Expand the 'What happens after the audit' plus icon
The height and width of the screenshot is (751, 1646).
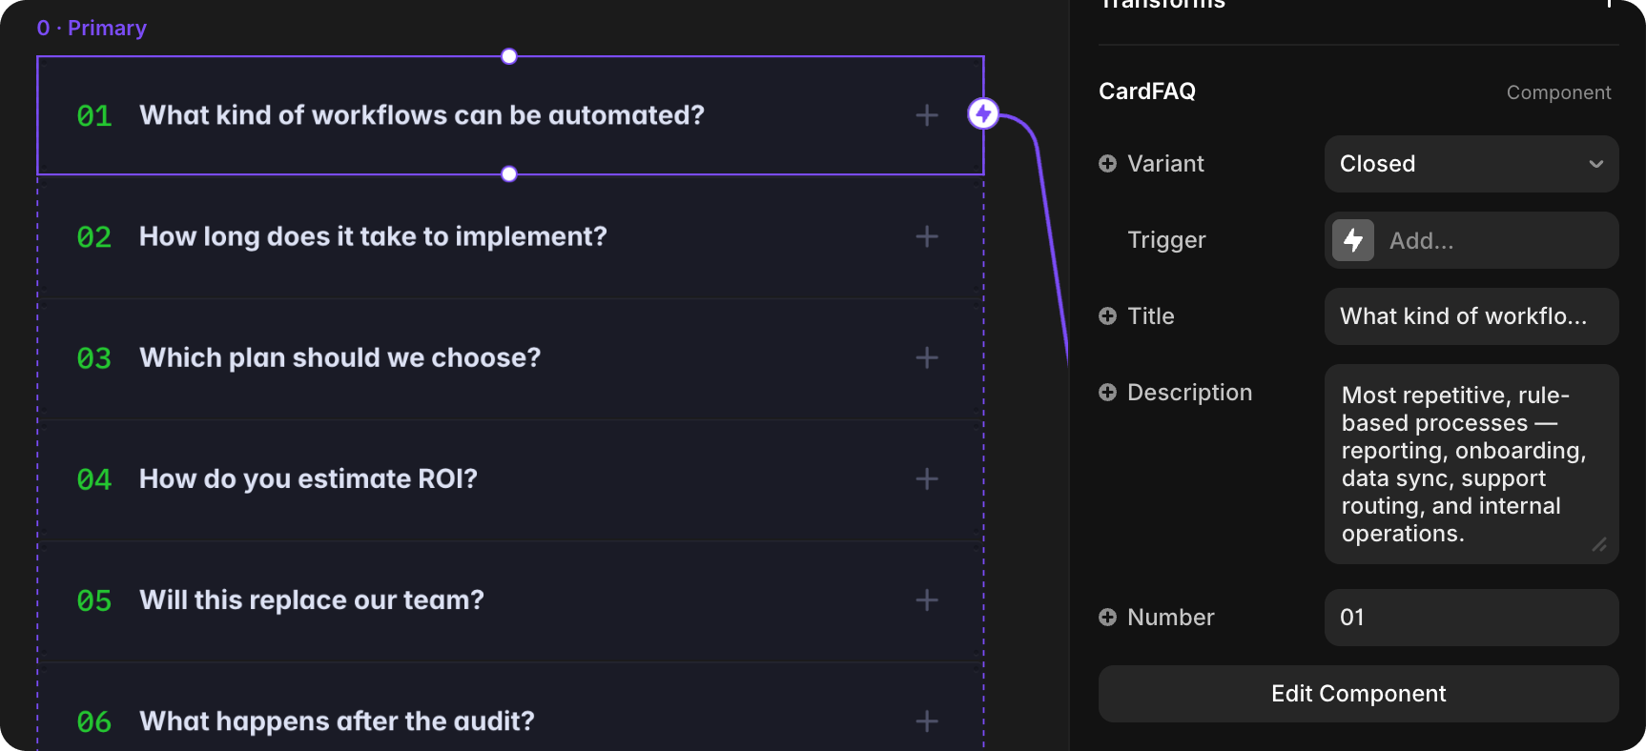click(x=927, y=721)
